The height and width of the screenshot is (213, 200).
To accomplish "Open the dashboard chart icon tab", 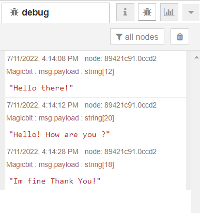I will click(x=169, y=12).
